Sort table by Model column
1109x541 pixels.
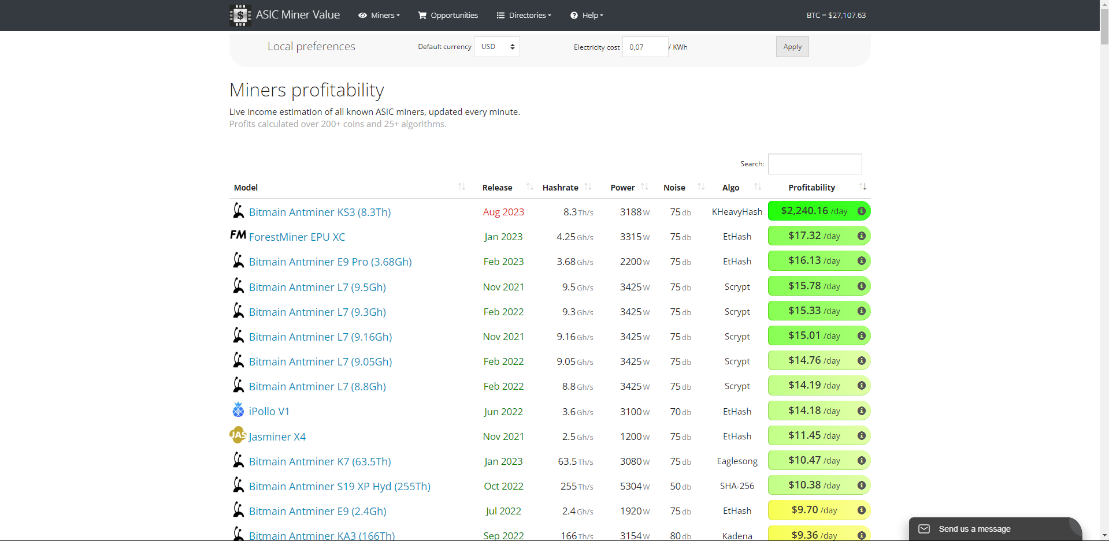tap(350, 188)
